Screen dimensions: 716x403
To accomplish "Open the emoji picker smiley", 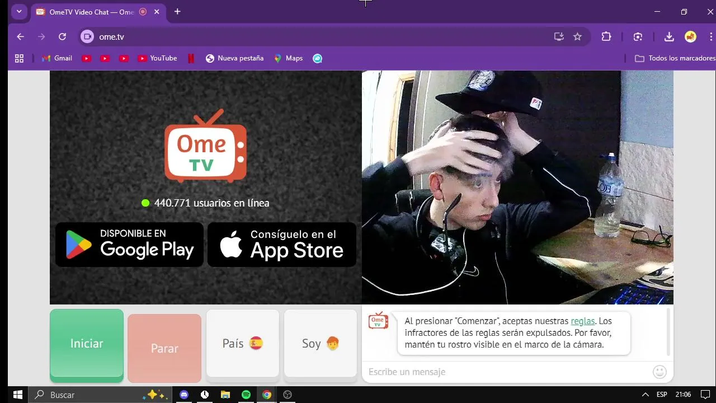I will click(660, 372).
